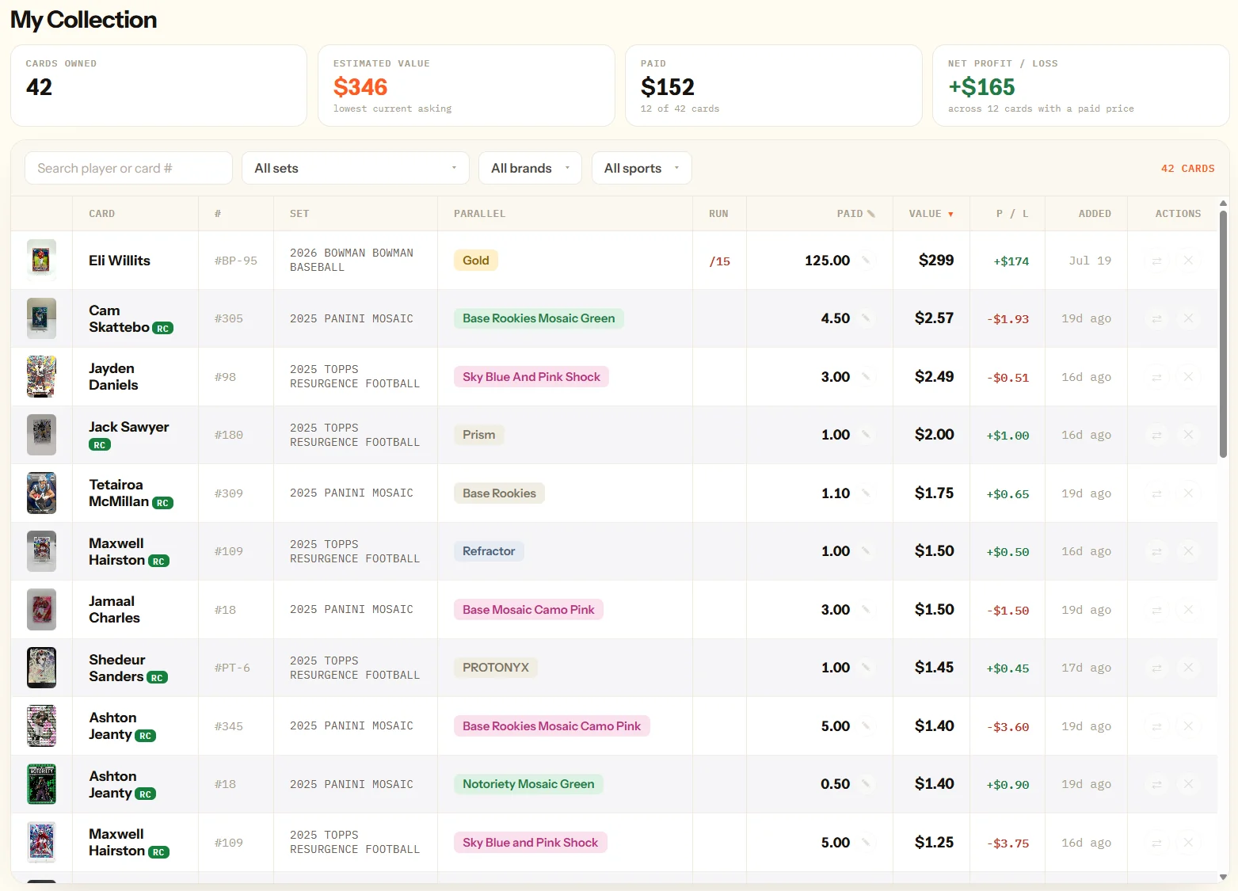Open the All sets dropdown
The image size is (1238, 891).
356,168
